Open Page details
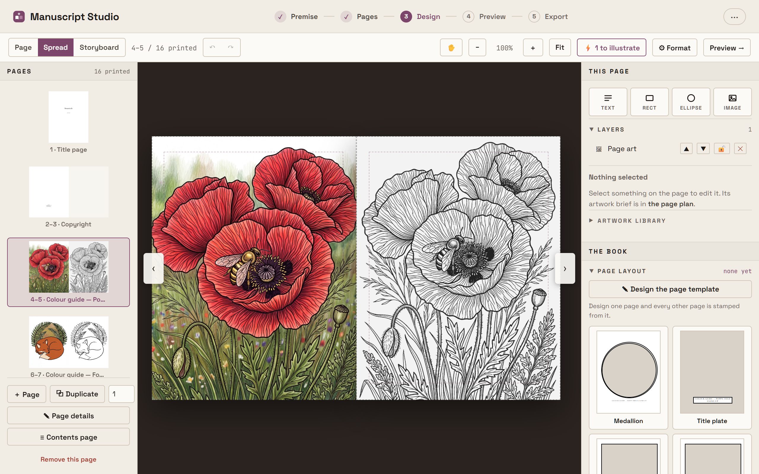This screenshot has height=474, width=759. tap(68, 416)
